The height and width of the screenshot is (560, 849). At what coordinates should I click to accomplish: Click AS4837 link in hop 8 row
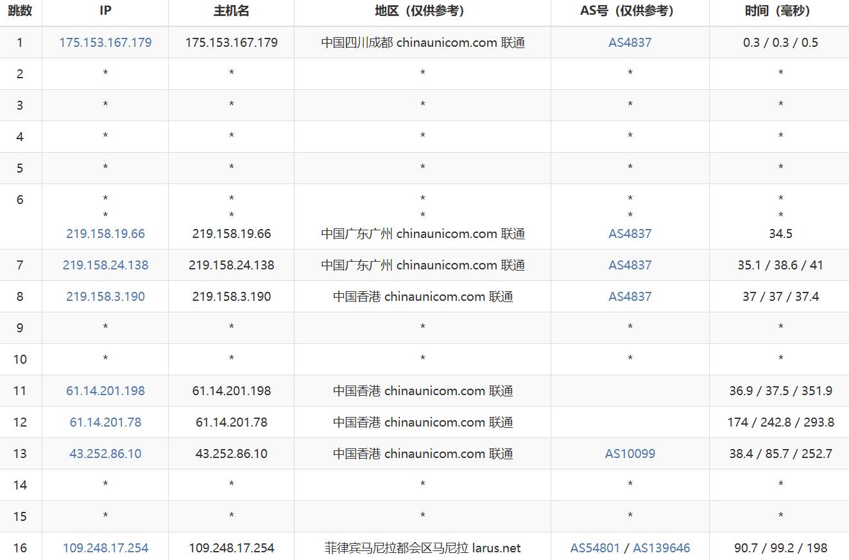coord(630,296)
